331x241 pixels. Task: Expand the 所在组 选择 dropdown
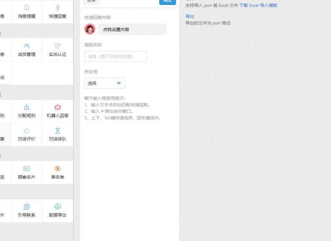104,83
